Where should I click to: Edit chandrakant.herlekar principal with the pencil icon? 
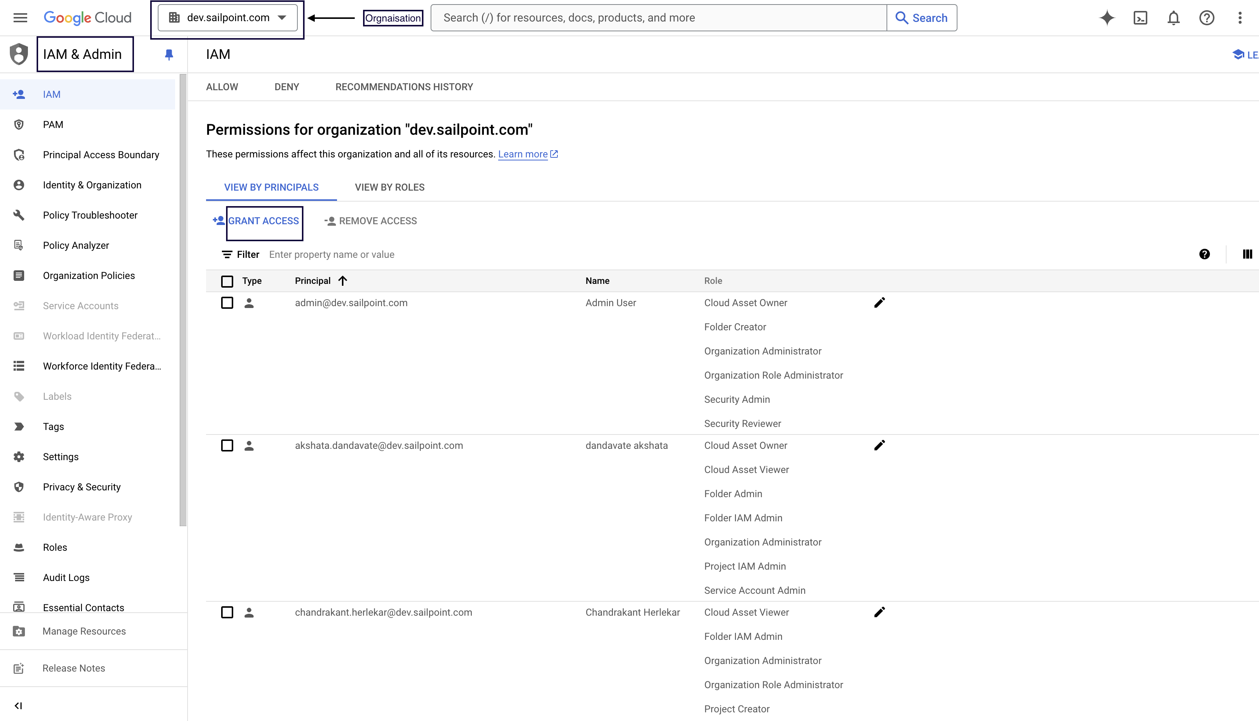(x=879, y=612)
